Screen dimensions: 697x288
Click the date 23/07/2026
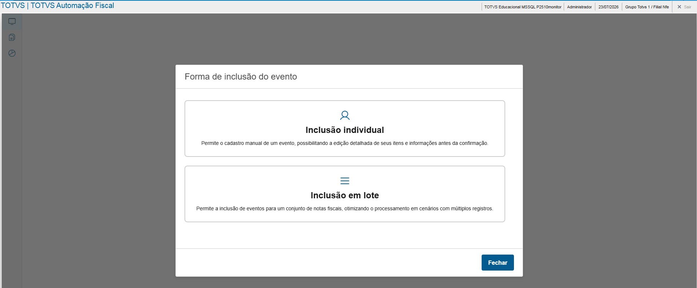608,7
